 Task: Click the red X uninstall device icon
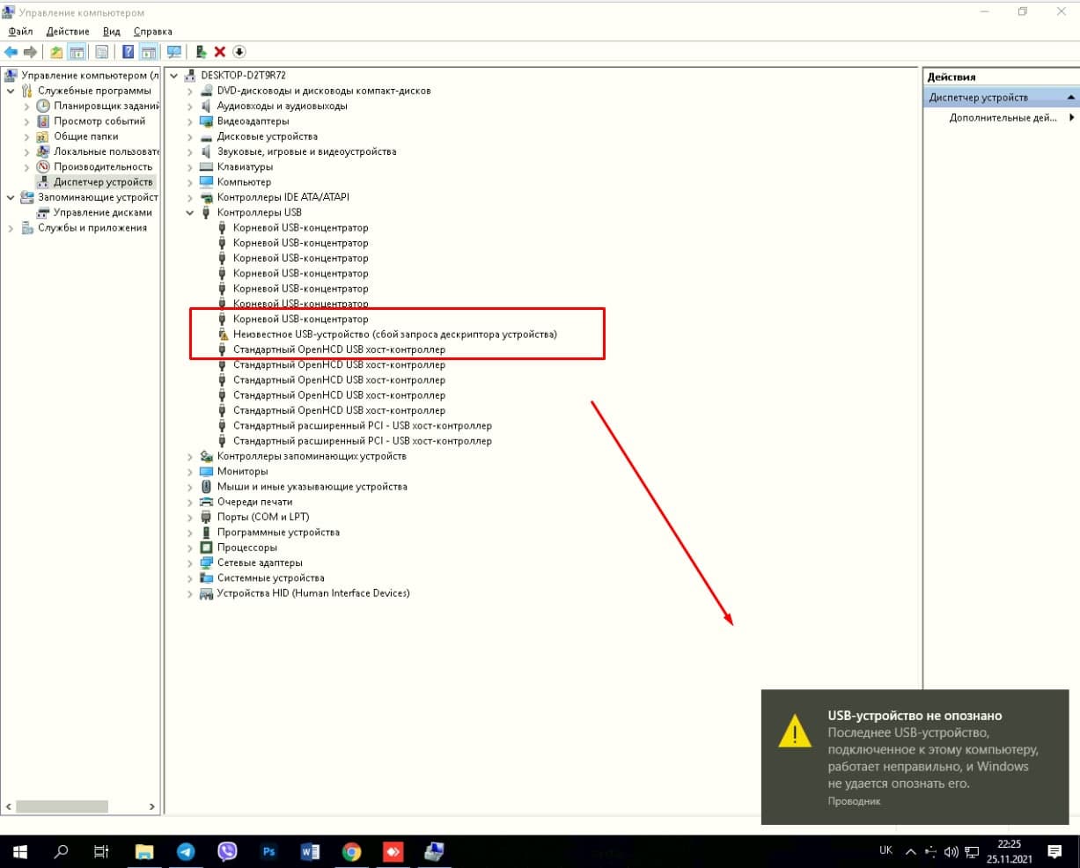(220, 52)
